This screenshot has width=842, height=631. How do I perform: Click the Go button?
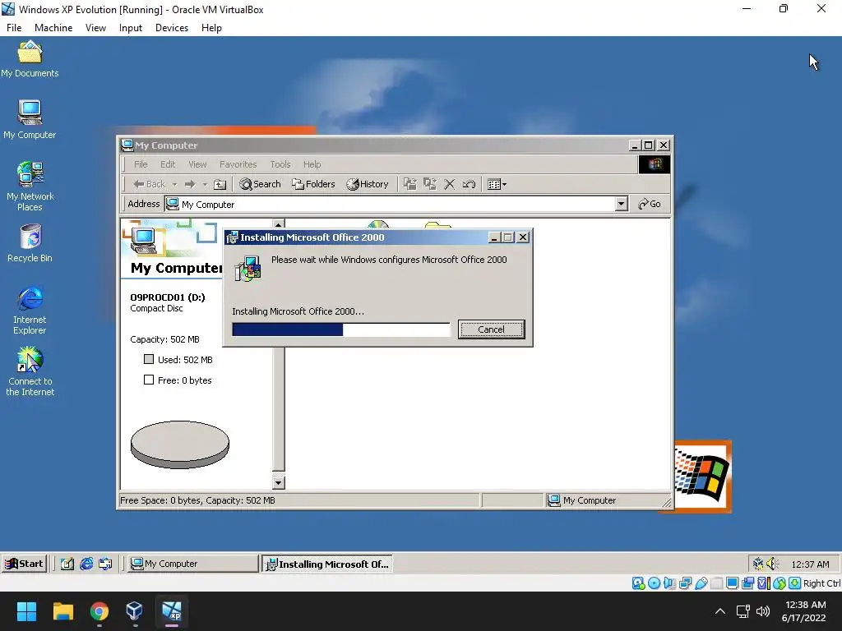coord(650,204)
